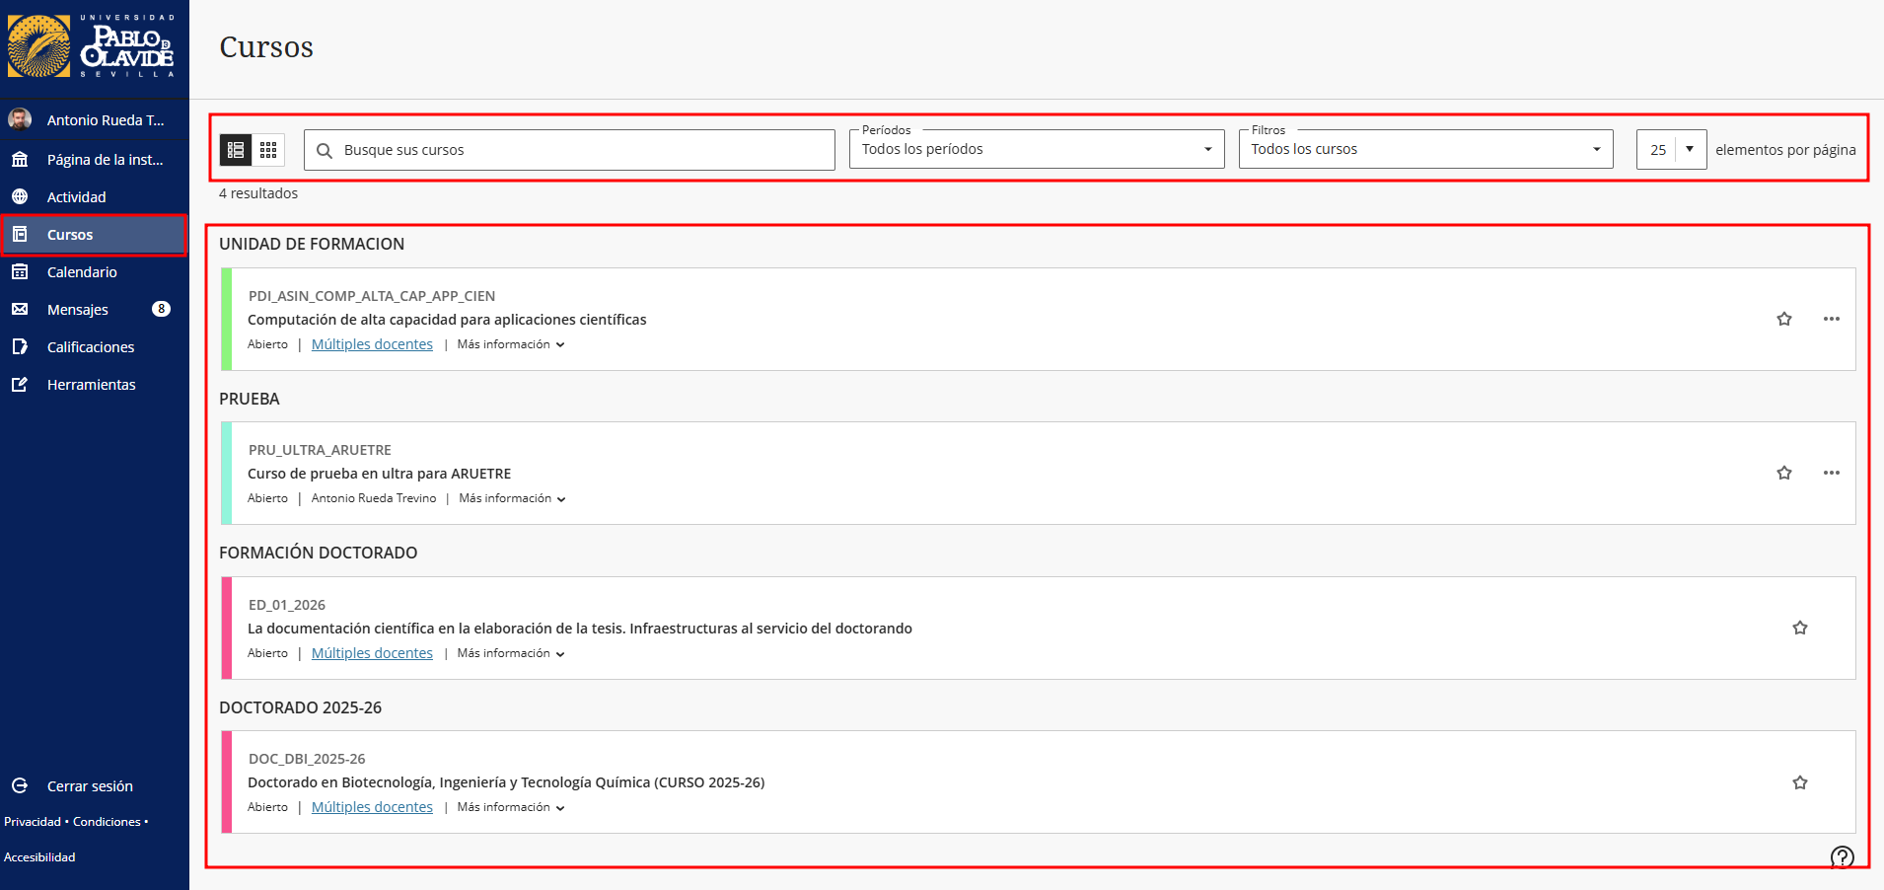Open the help question mark icon
This screenshot has height=890, width=1884.
tap(1842, 856)
